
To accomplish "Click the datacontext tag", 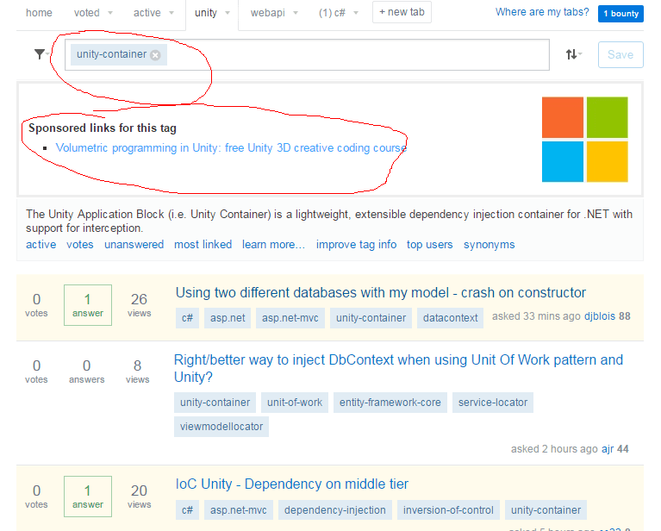I will click(x=450, y=318).
